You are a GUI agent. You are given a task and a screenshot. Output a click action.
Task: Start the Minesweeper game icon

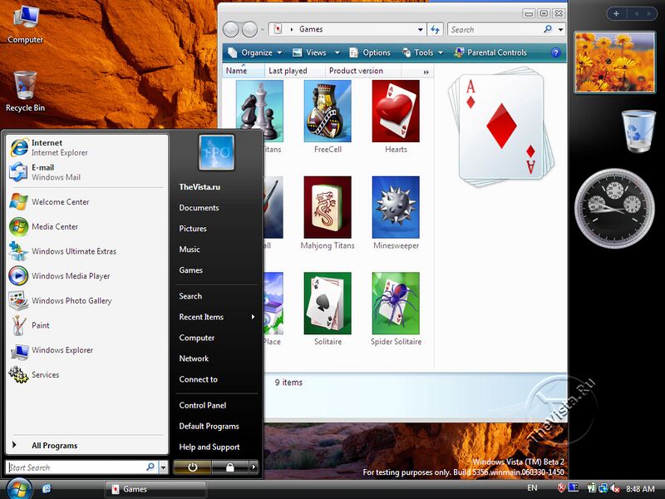click(396, 208)
